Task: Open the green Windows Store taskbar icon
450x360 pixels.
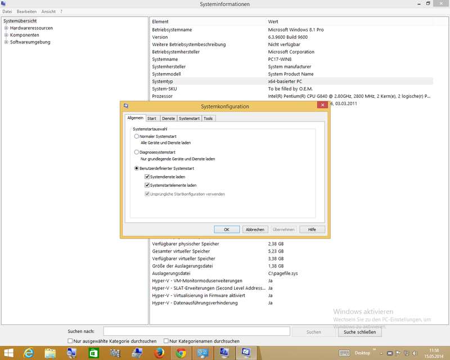Action: click(94, 353)
